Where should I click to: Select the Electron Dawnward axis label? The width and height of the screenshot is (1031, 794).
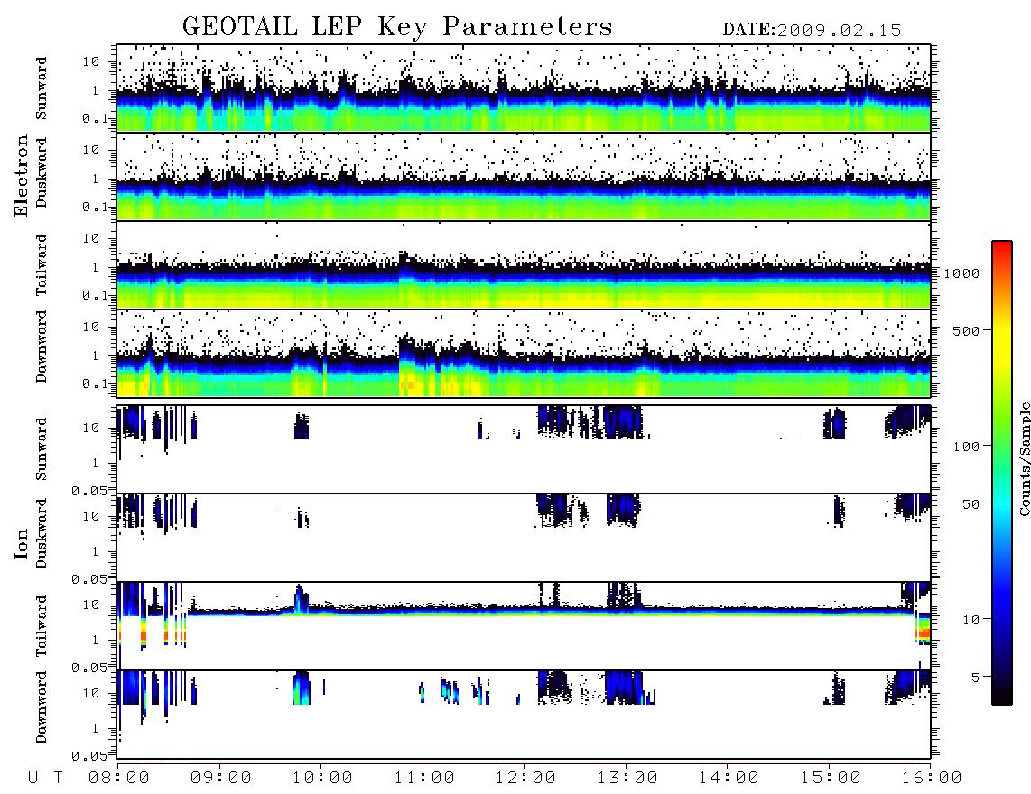(42, 346)
